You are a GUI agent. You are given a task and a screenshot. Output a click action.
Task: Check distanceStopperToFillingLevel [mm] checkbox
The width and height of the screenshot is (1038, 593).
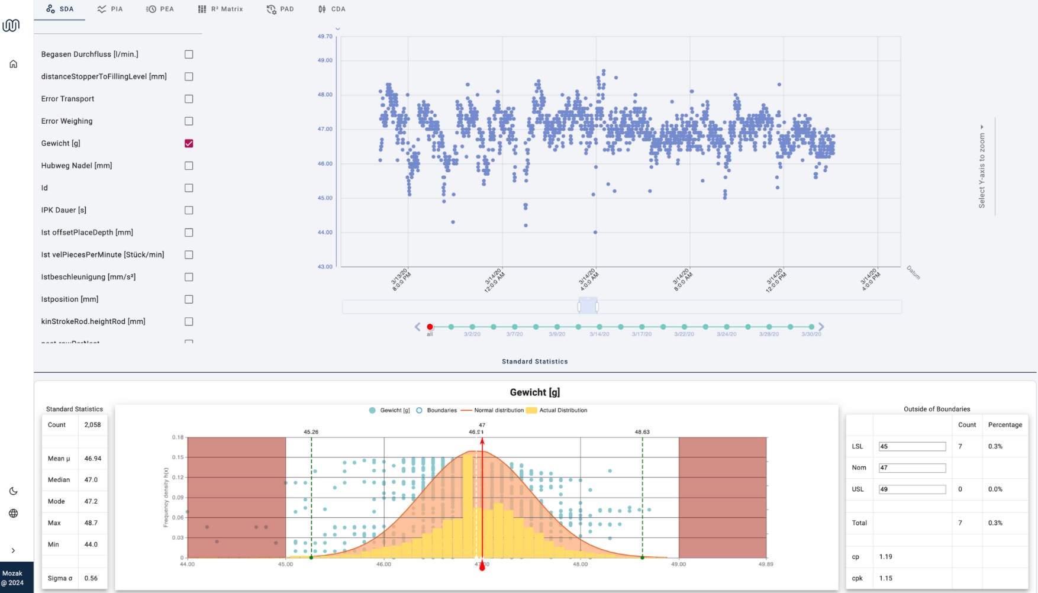click(189, 76)
